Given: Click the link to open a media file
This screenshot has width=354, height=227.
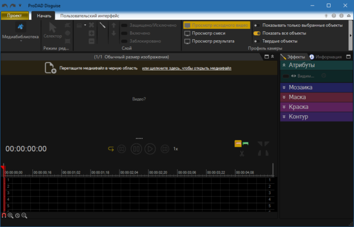Looking at the screenshot, I should 187,68.
